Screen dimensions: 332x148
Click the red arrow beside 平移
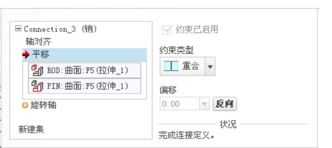[26, 55]
